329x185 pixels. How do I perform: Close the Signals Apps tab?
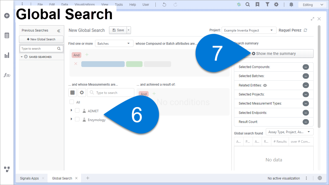click(43, 178)
